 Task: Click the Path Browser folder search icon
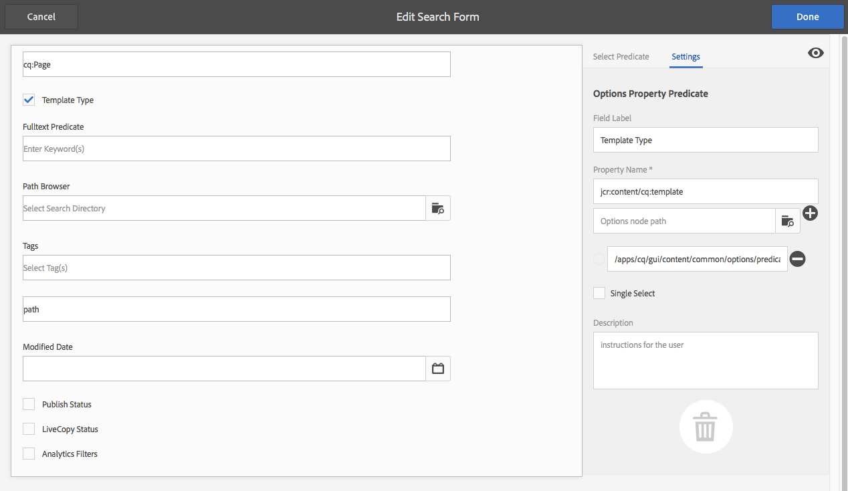coord(438,208)
